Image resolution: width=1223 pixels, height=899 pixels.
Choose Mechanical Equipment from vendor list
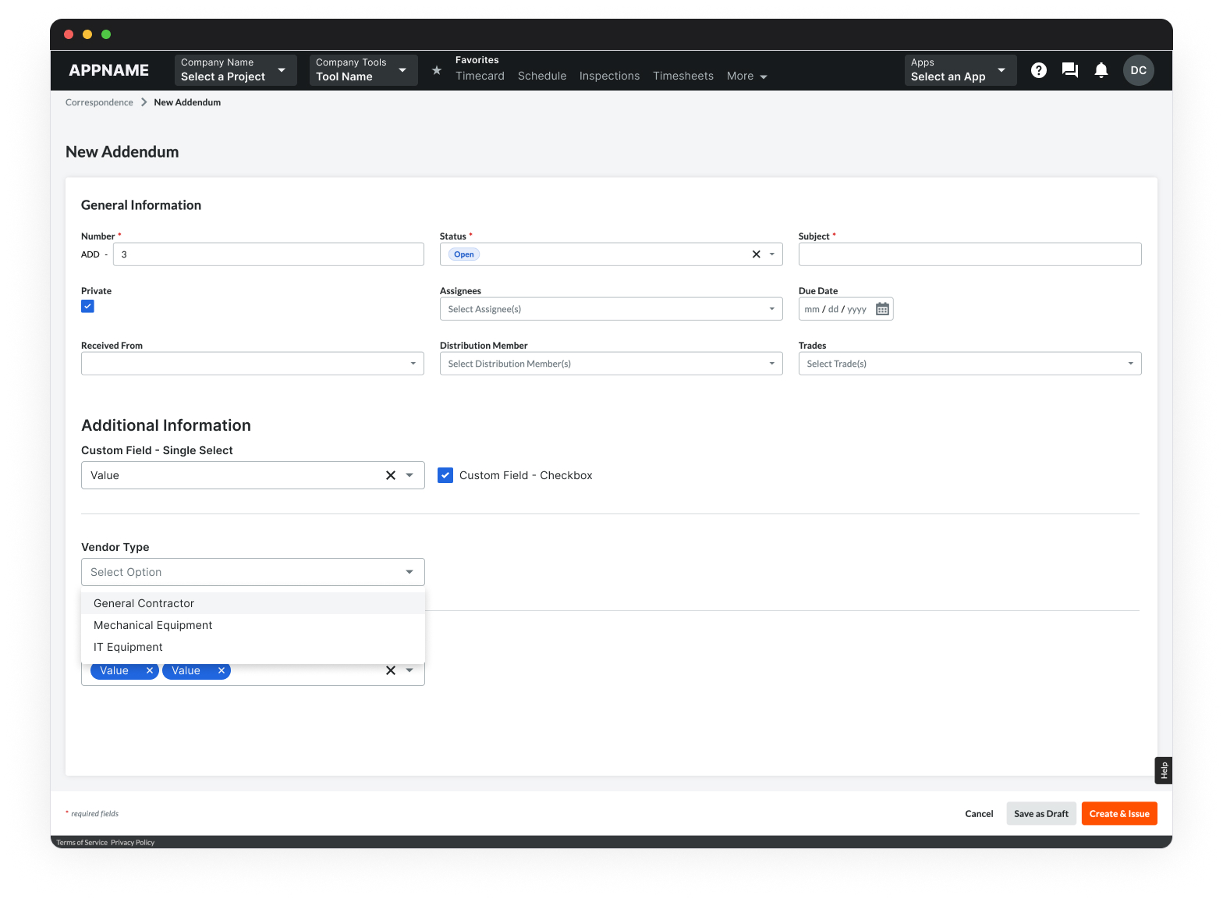(153, 625)
